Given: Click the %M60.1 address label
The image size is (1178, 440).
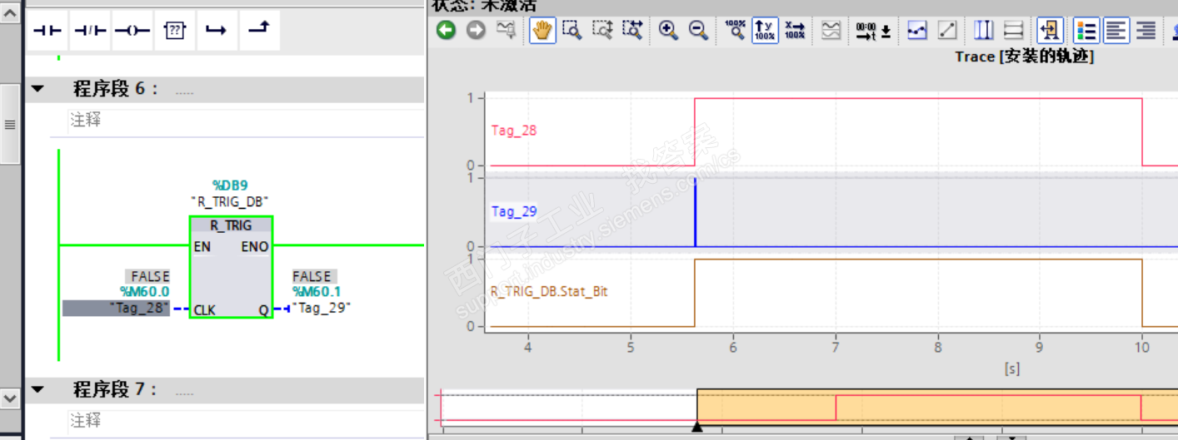Looking at the screenshot, I should tap(317, 291).
